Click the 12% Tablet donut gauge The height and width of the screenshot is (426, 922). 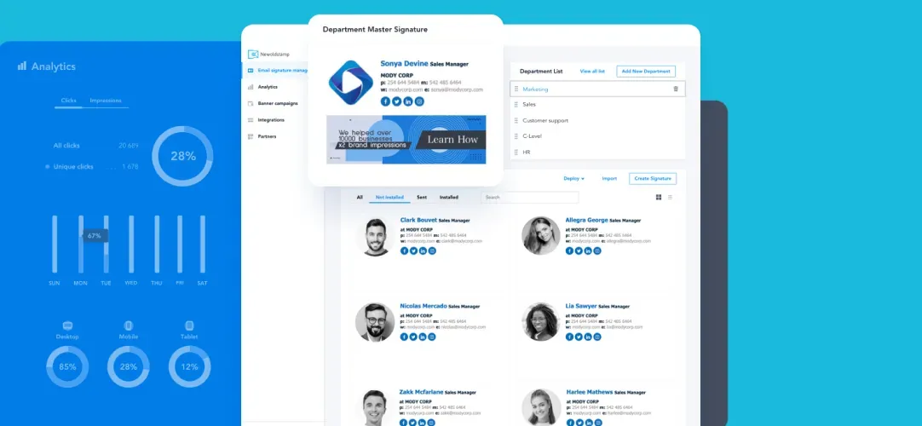(189, 366)
